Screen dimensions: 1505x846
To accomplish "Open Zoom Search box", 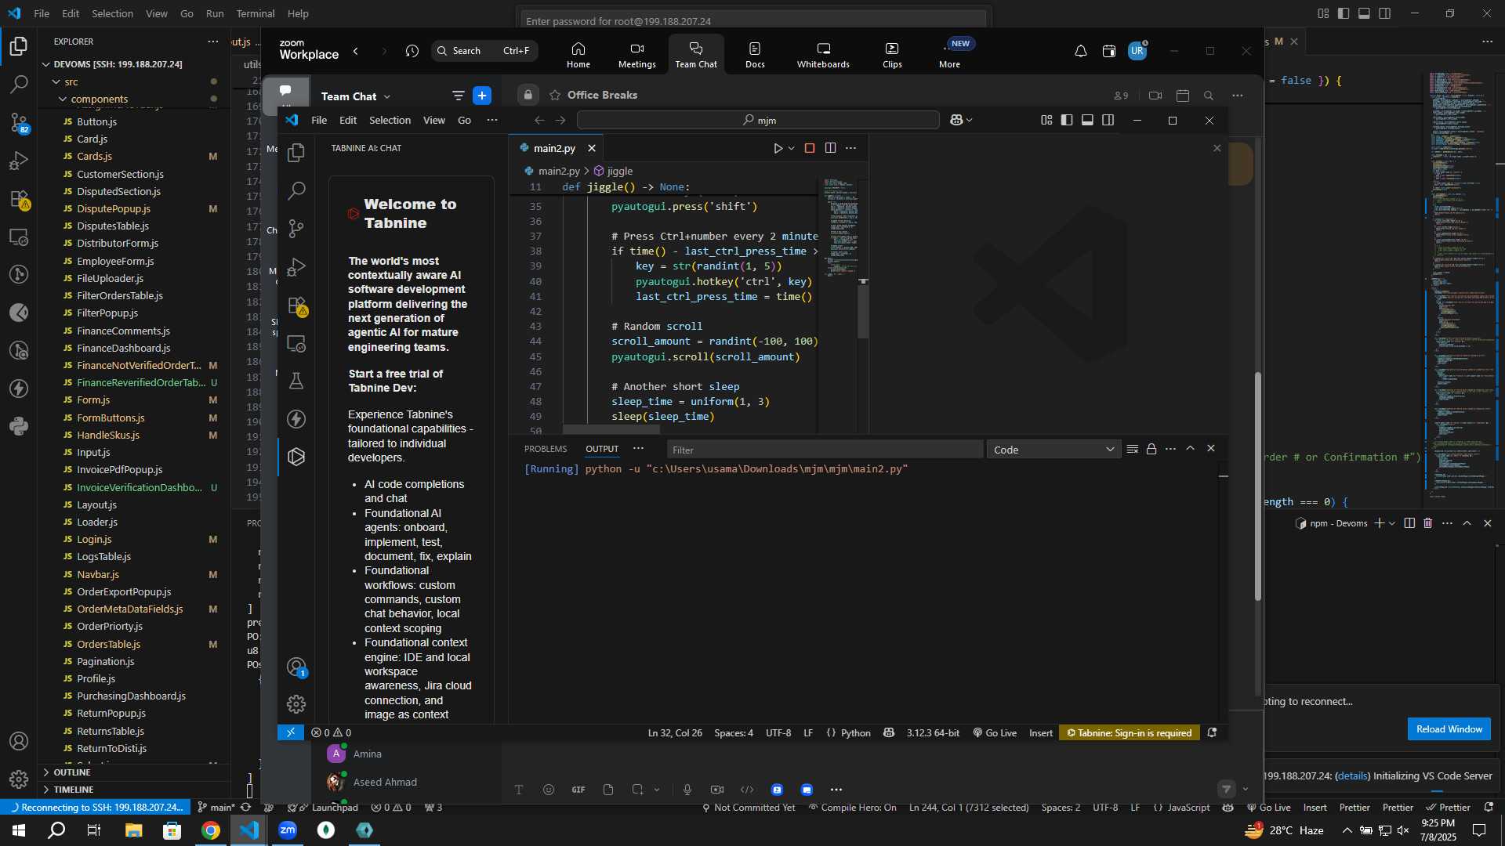I will 484,51.
